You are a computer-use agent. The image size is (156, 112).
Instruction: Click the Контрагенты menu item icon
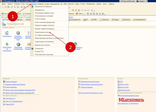coord(32,49)
